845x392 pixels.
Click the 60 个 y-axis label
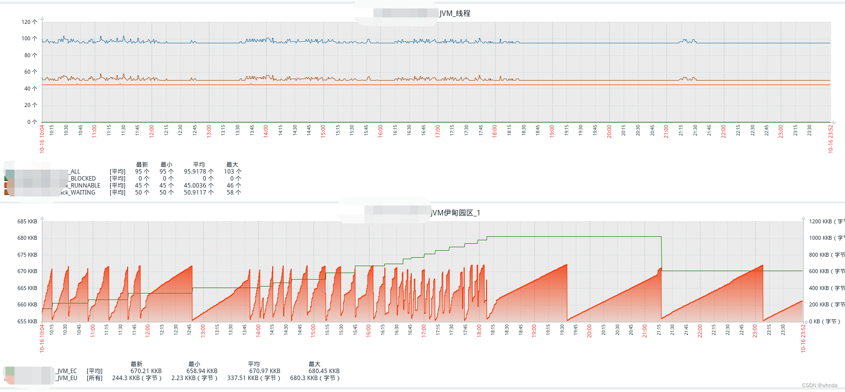(x=31, y=72)
